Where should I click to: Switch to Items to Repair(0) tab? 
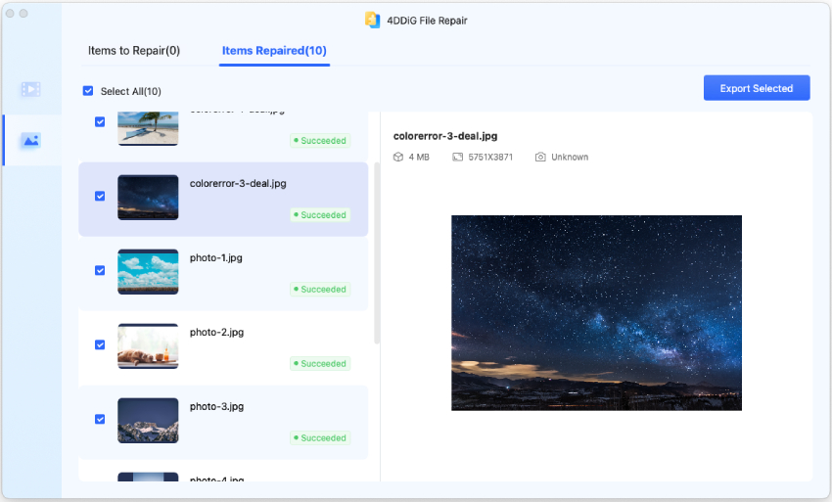[x=134, y=51]
